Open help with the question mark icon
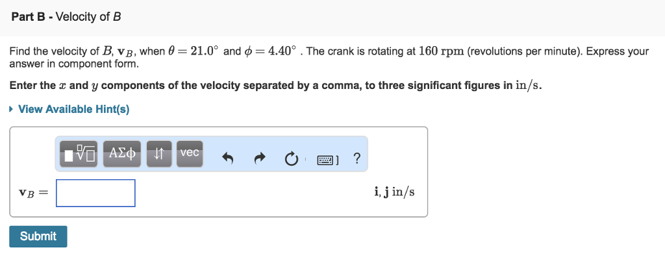665x263 pixels. (x=357, y=158)
